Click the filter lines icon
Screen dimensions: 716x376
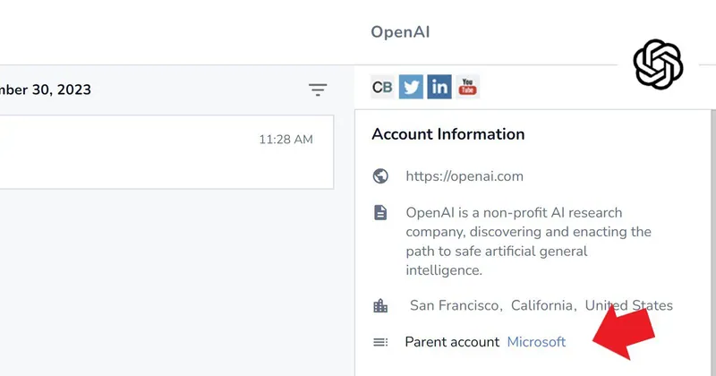[318, 90]
